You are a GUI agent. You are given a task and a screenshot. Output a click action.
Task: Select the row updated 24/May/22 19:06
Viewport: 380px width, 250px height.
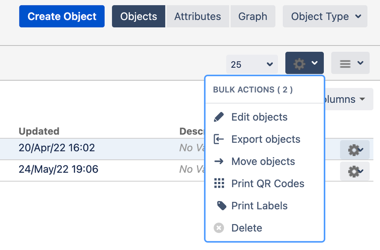(x=58, y=169)
